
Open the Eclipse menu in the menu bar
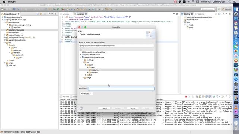pos(12,1)
